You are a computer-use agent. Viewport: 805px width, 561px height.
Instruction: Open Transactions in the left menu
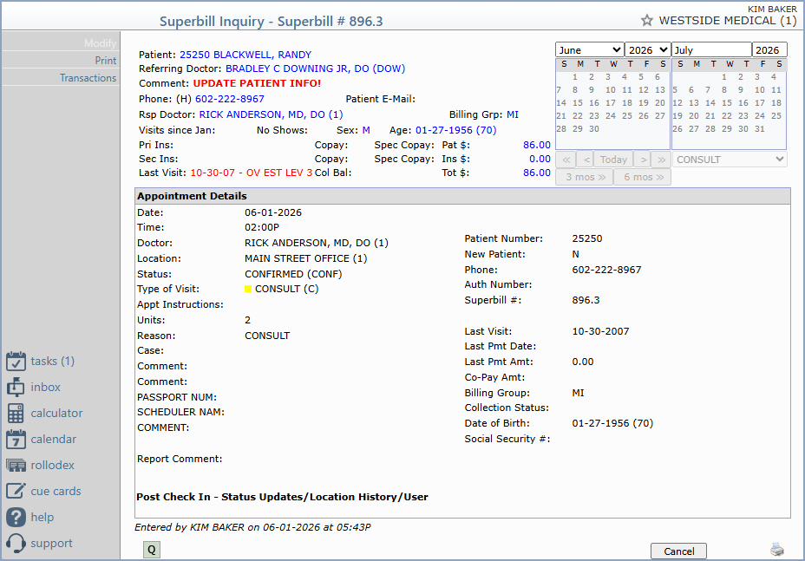(88, 78)
